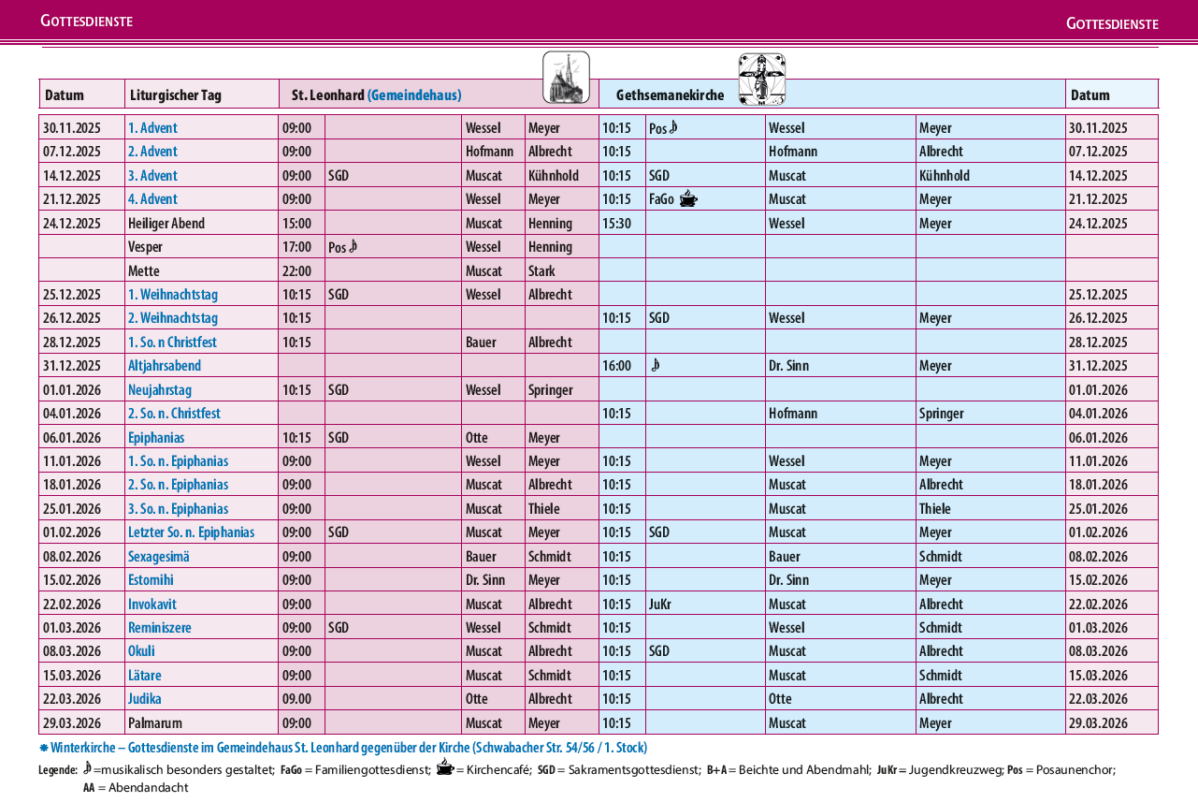Click the Neujahrstag link

tap(158, 389)
